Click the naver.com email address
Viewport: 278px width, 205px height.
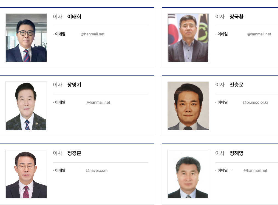coord(97,170)
